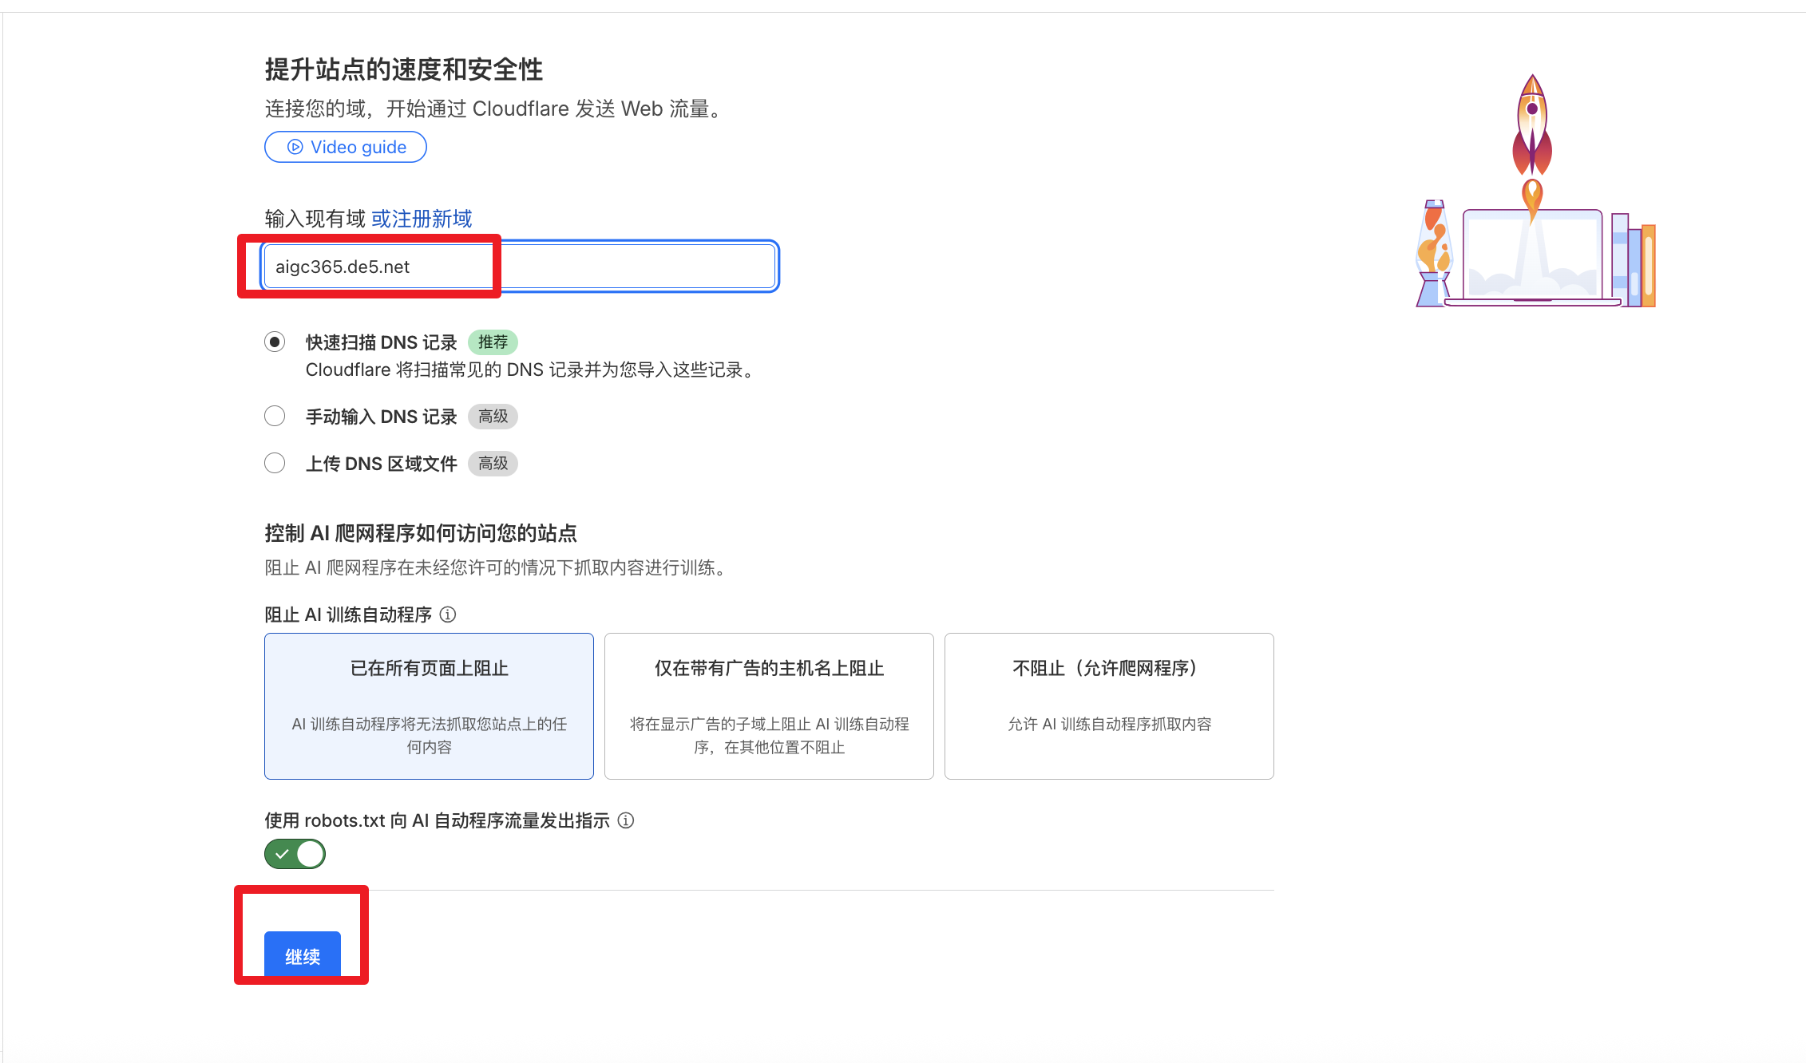The image size is (1806, 1063).
Task: Choose 仅在带有广告的主机名上阻止 card
Action: (x=769, y=705)
